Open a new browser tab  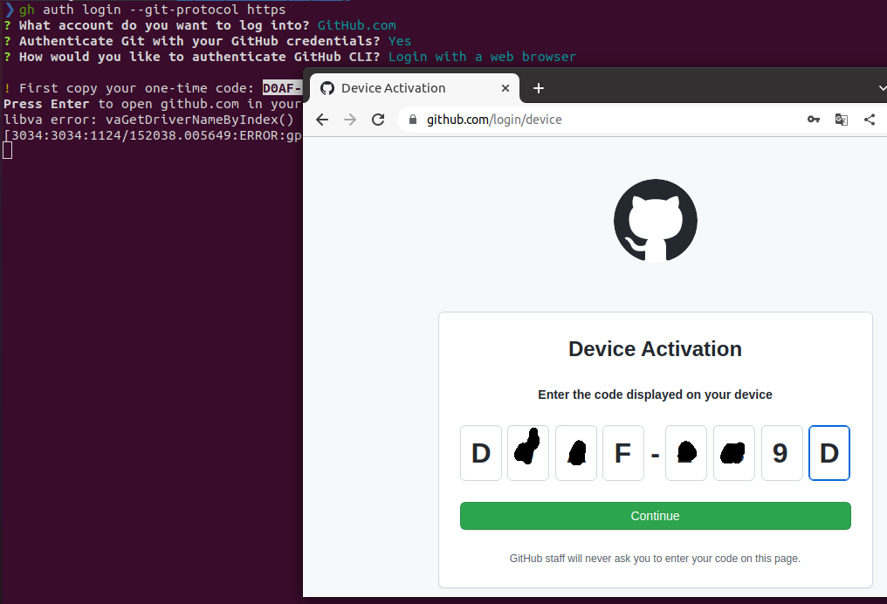pos(539,88)
